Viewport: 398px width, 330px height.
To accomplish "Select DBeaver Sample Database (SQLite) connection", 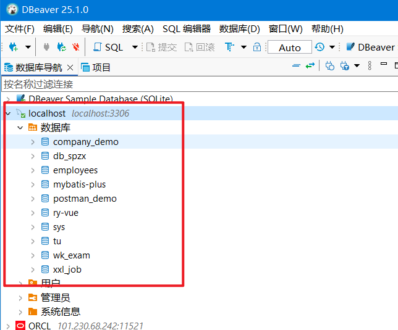I will pos(101,99).
